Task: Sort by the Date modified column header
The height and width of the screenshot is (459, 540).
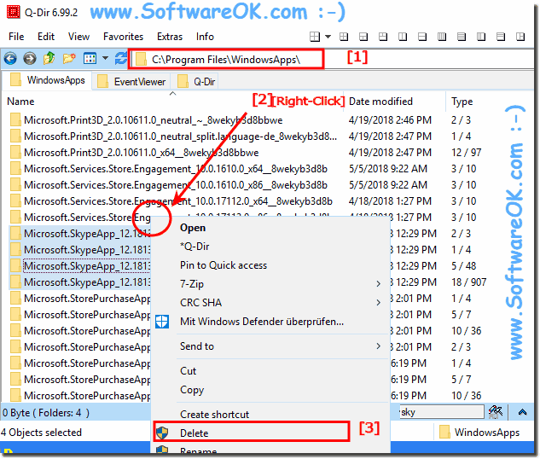Action: click(380, 102)
